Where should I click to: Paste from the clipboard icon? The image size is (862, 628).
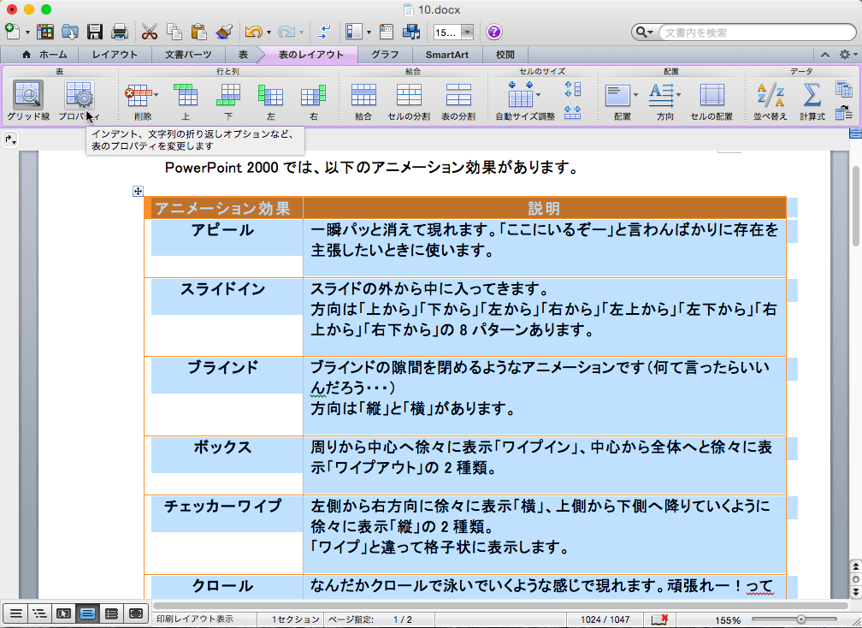click(x=199, y=32)
